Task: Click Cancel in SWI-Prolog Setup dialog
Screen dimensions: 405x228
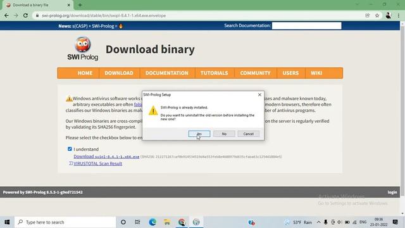Action: pos(248,134)
